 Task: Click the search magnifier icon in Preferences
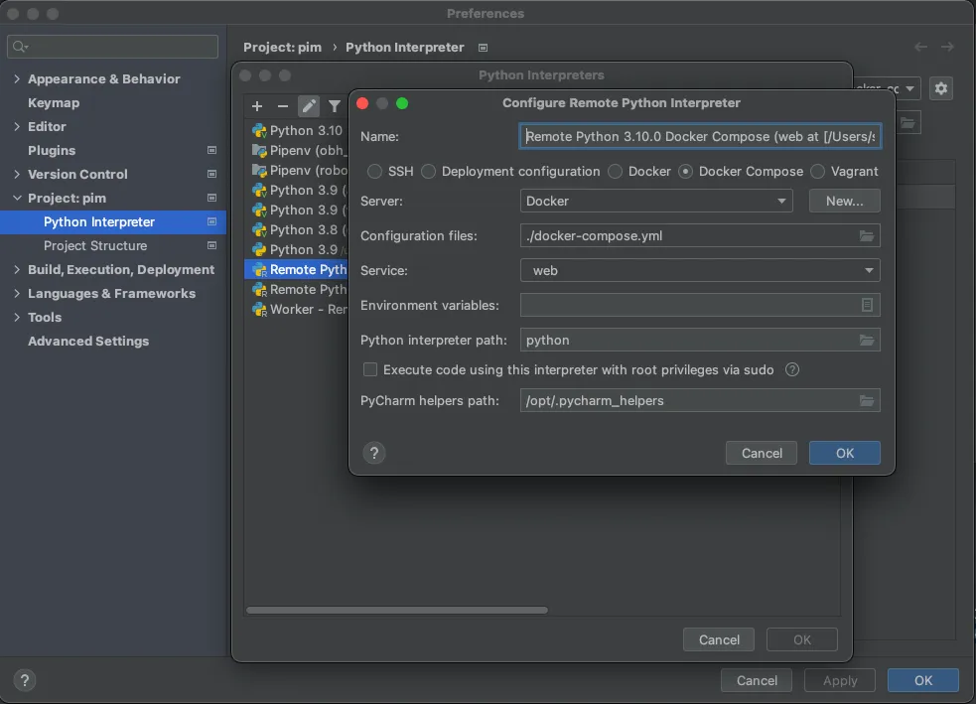click(20, 47)
